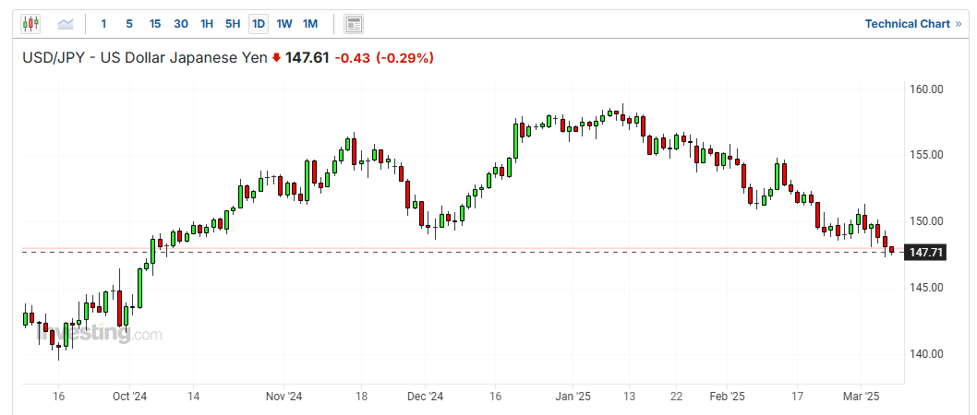This screenshot has height=415, width=977.
Task: Click the red down arrow price indicator
Action: (x=277, y=58)
